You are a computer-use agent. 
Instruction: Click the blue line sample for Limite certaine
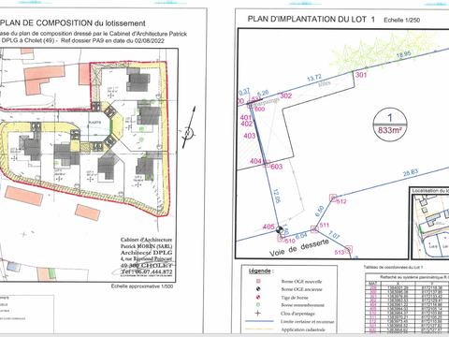pyautogui.click(x=259, y=321)
